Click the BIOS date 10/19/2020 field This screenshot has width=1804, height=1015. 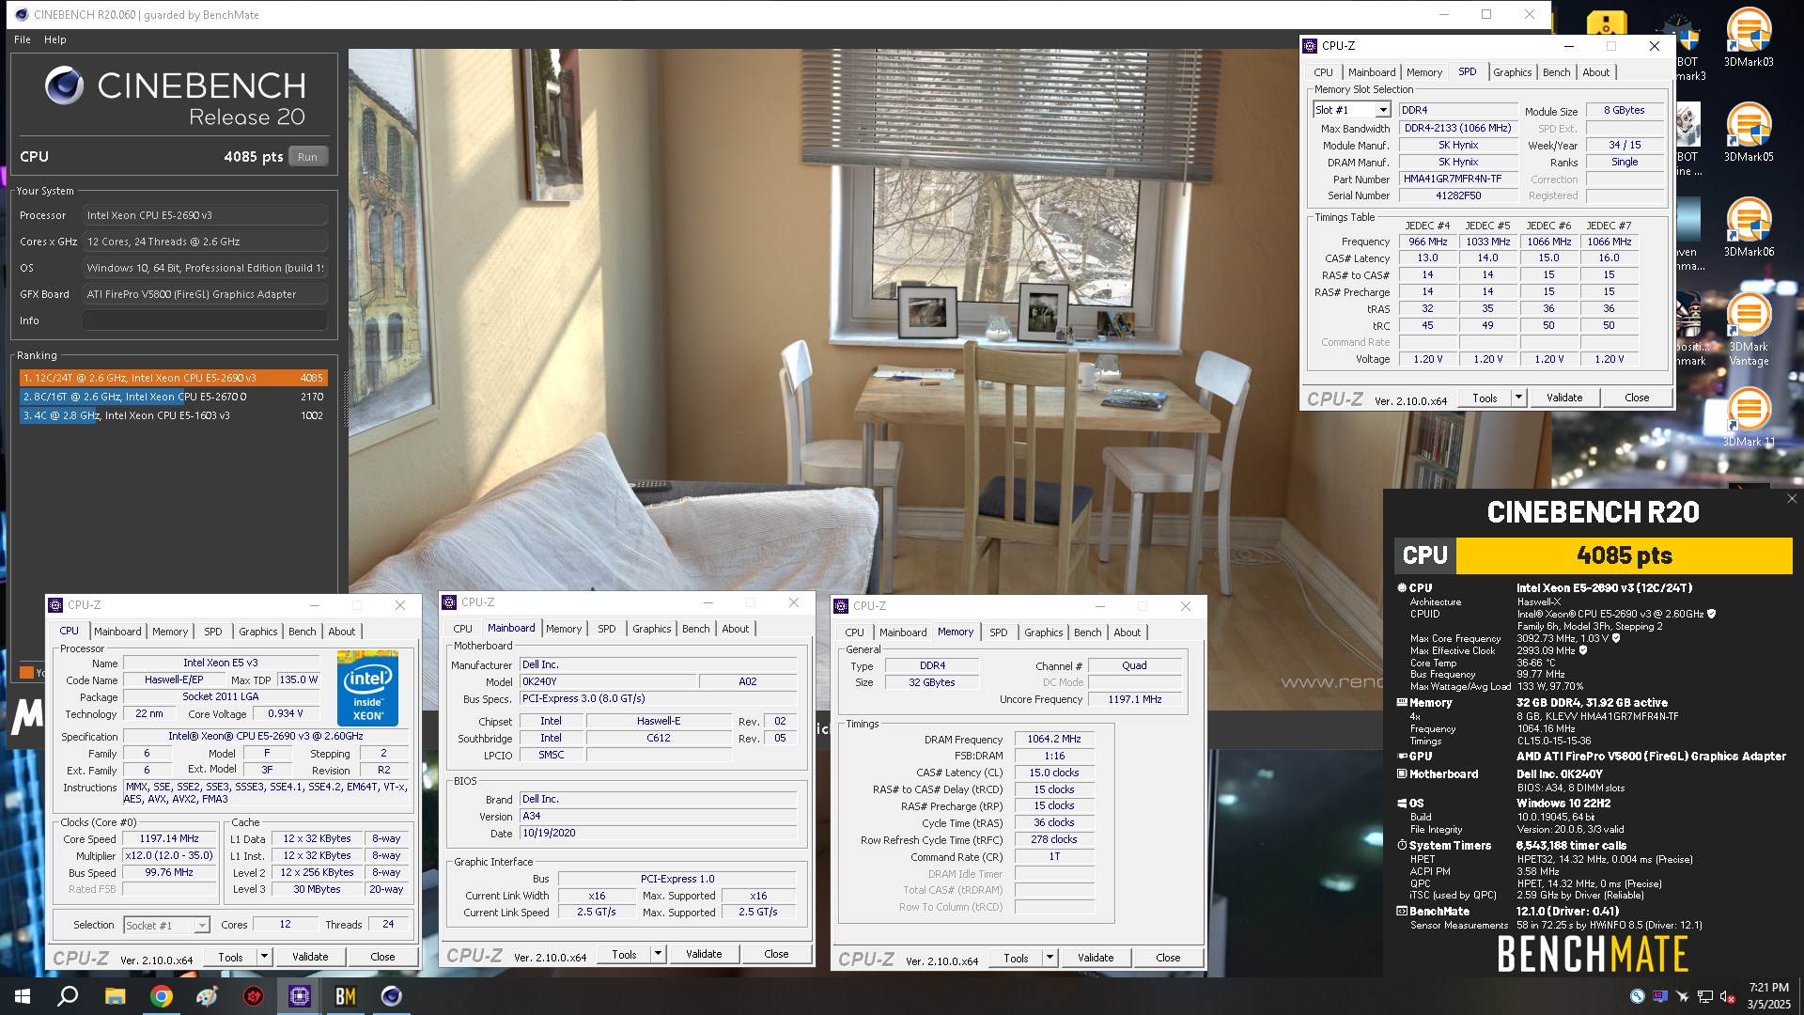pyautogui.click(x=659, y=833)
